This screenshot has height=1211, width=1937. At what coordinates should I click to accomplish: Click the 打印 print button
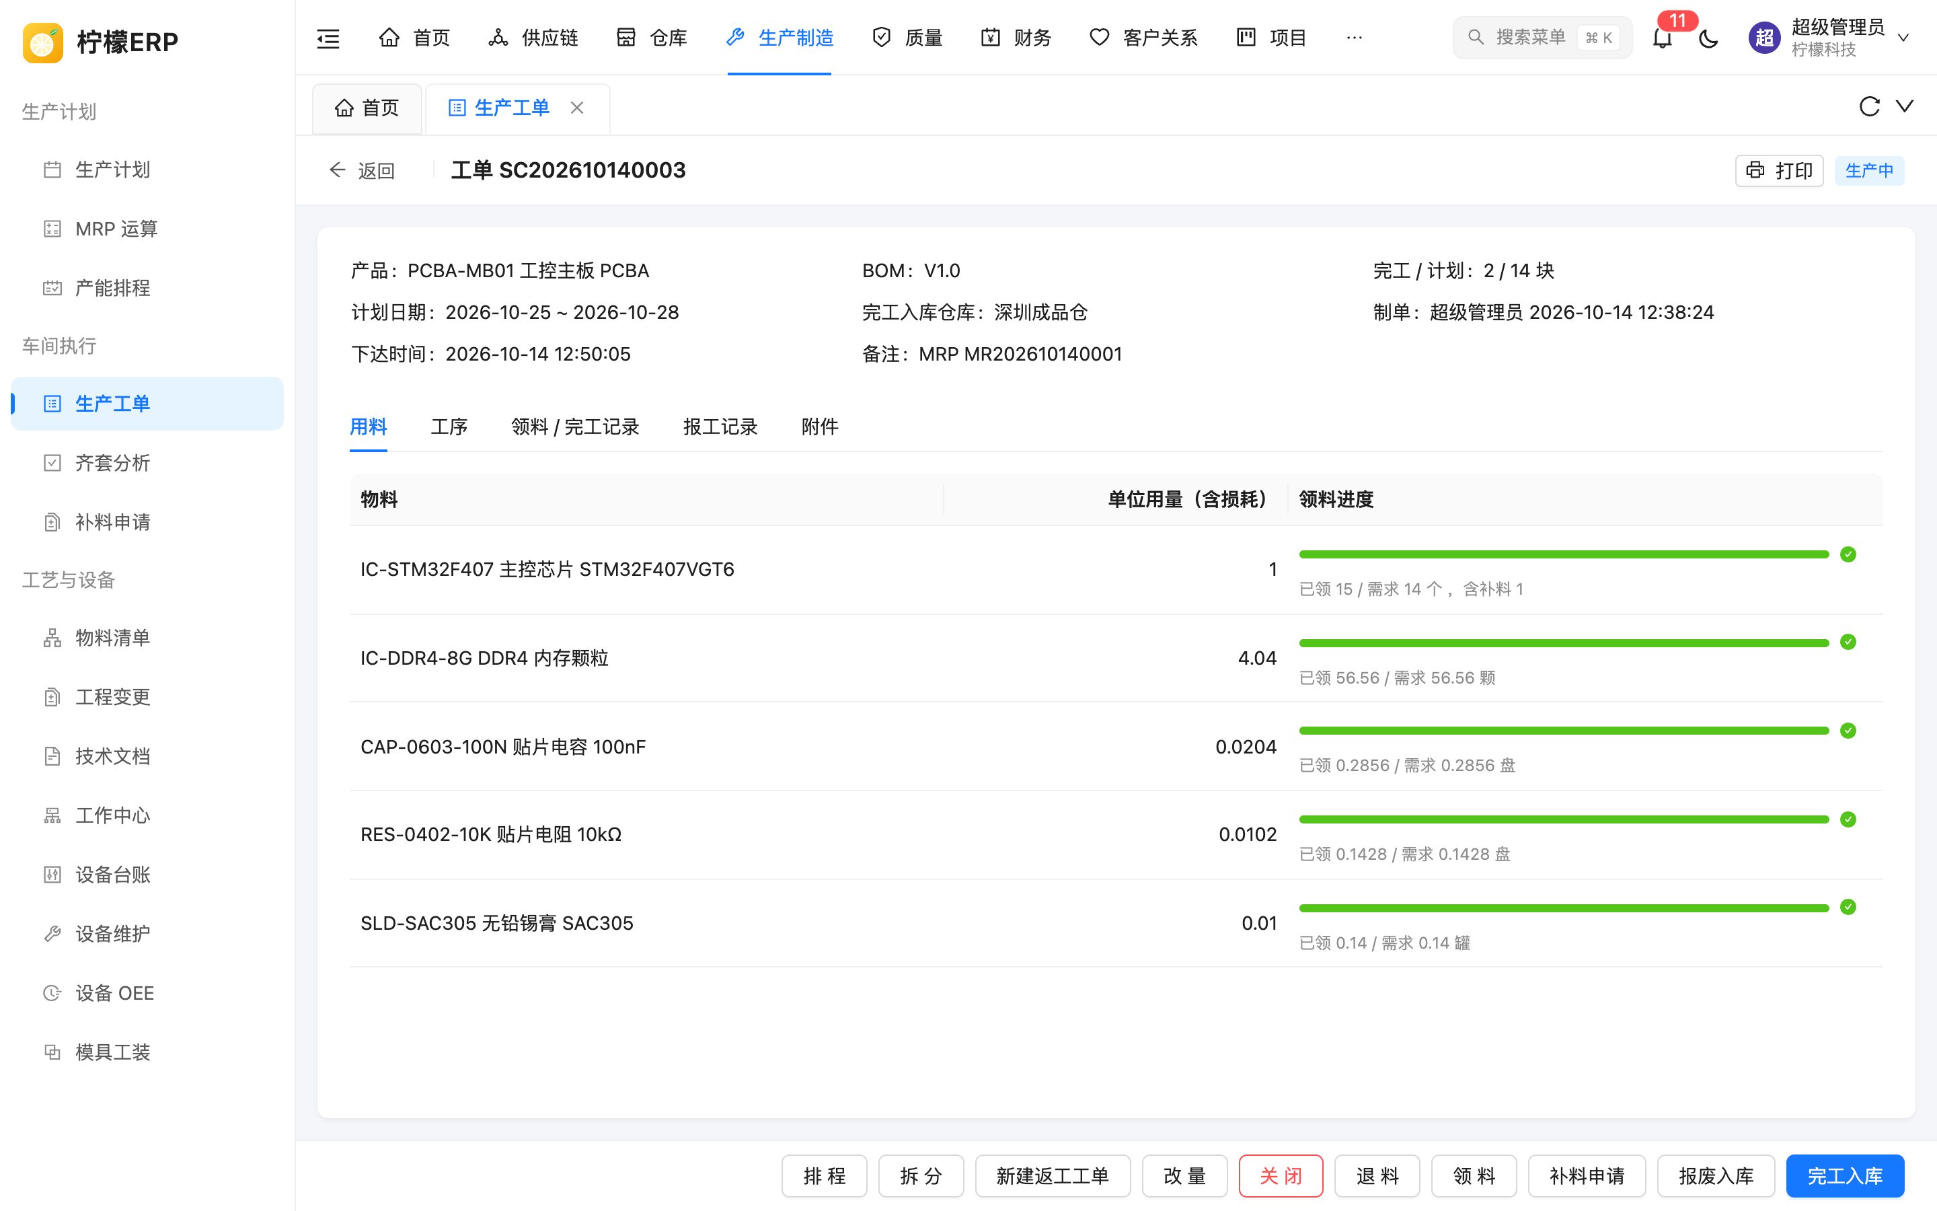[x=1778, y=171]
